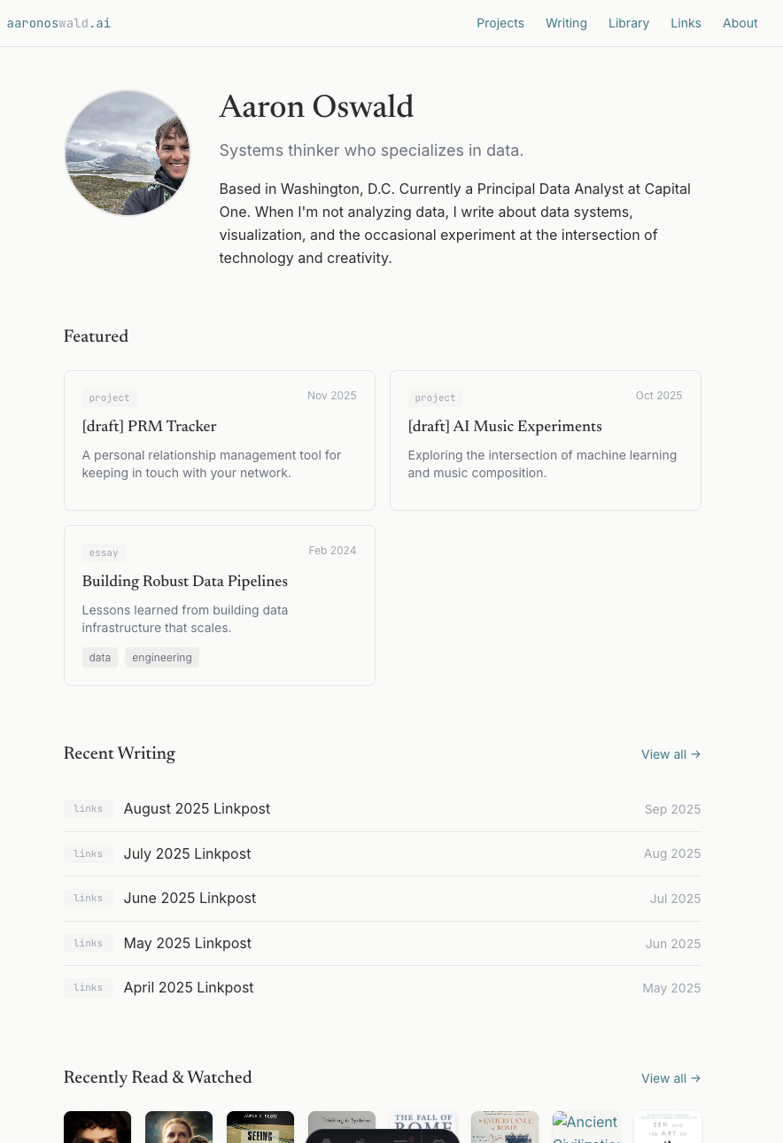783x1143 pixels.
Task: Click the "data" tag chip
Action: click(100, 658)
